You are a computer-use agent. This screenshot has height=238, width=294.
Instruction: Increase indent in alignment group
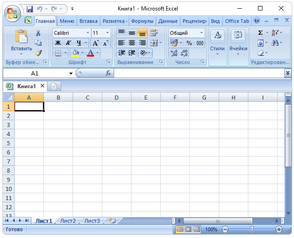tap(132, 53)
